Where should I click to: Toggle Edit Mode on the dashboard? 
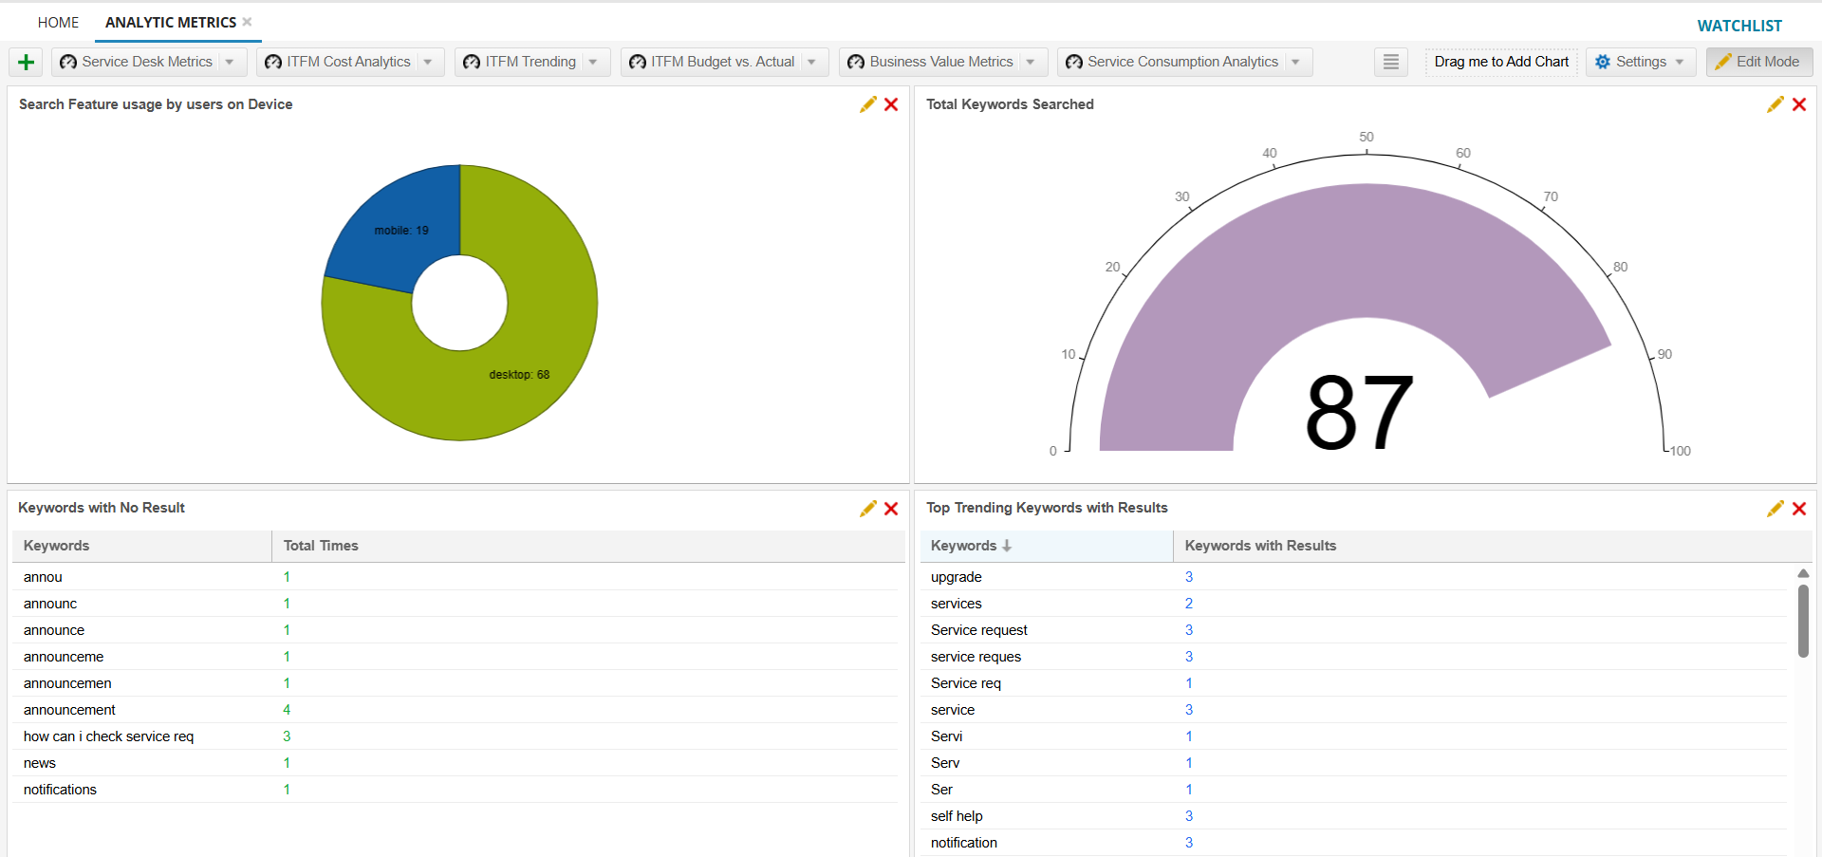coord(1758,62)
